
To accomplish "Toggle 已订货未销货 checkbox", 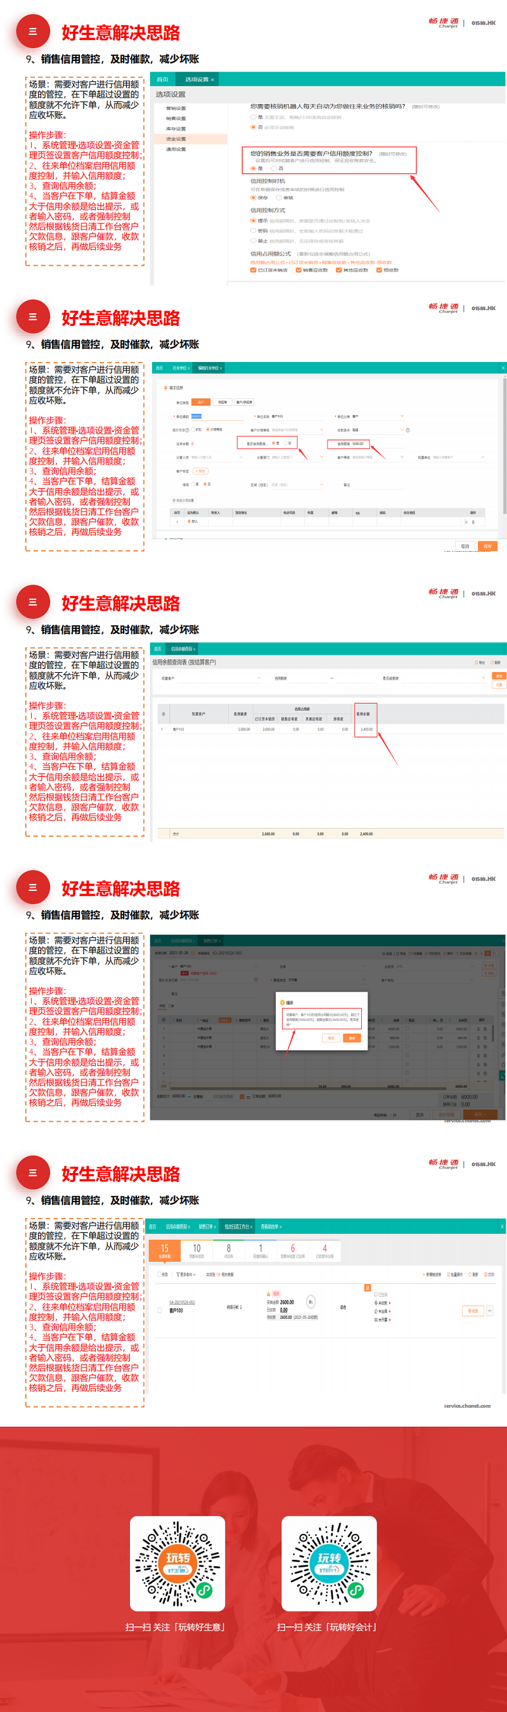I will (253, 270).
